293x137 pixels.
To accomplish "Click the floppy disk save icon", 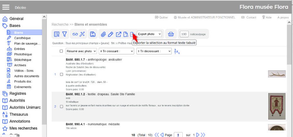I will 93,34.
